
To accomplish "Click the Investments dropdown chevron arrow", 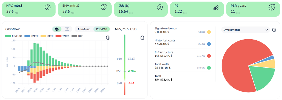I will [x=266, y=30].
